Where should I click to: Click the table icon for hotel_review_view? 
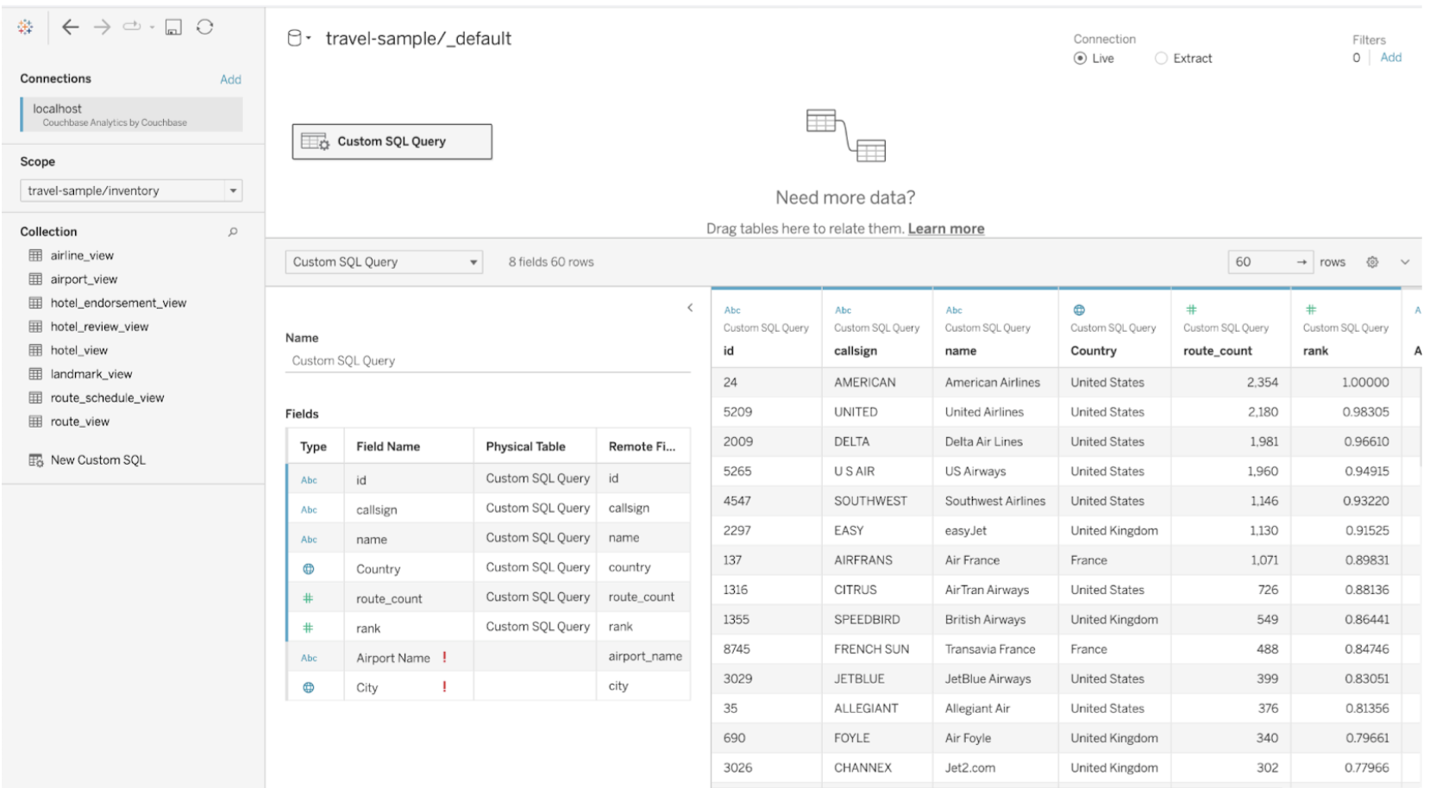35,327
